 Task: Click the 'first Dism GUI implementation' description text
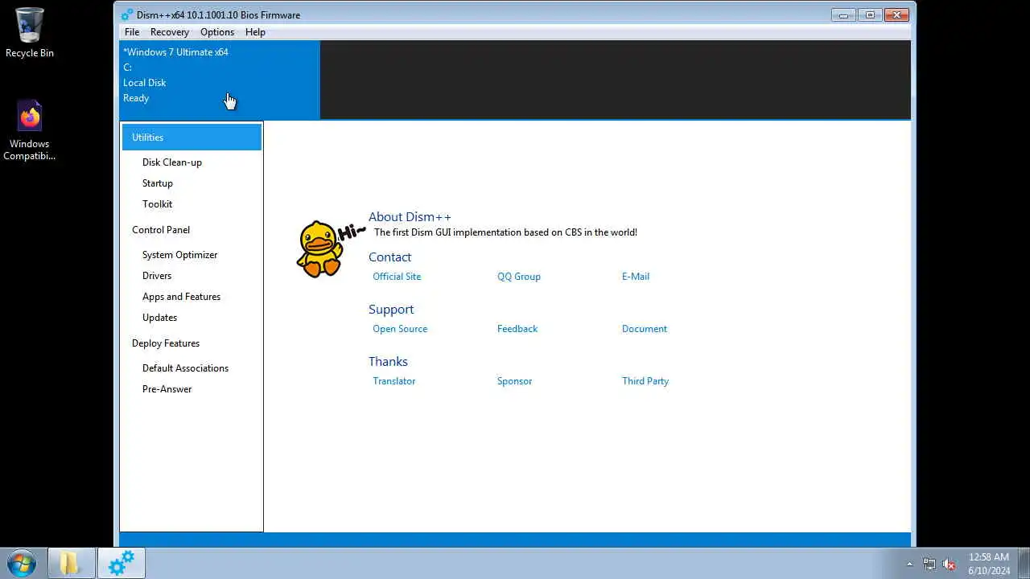click(505, 232)
